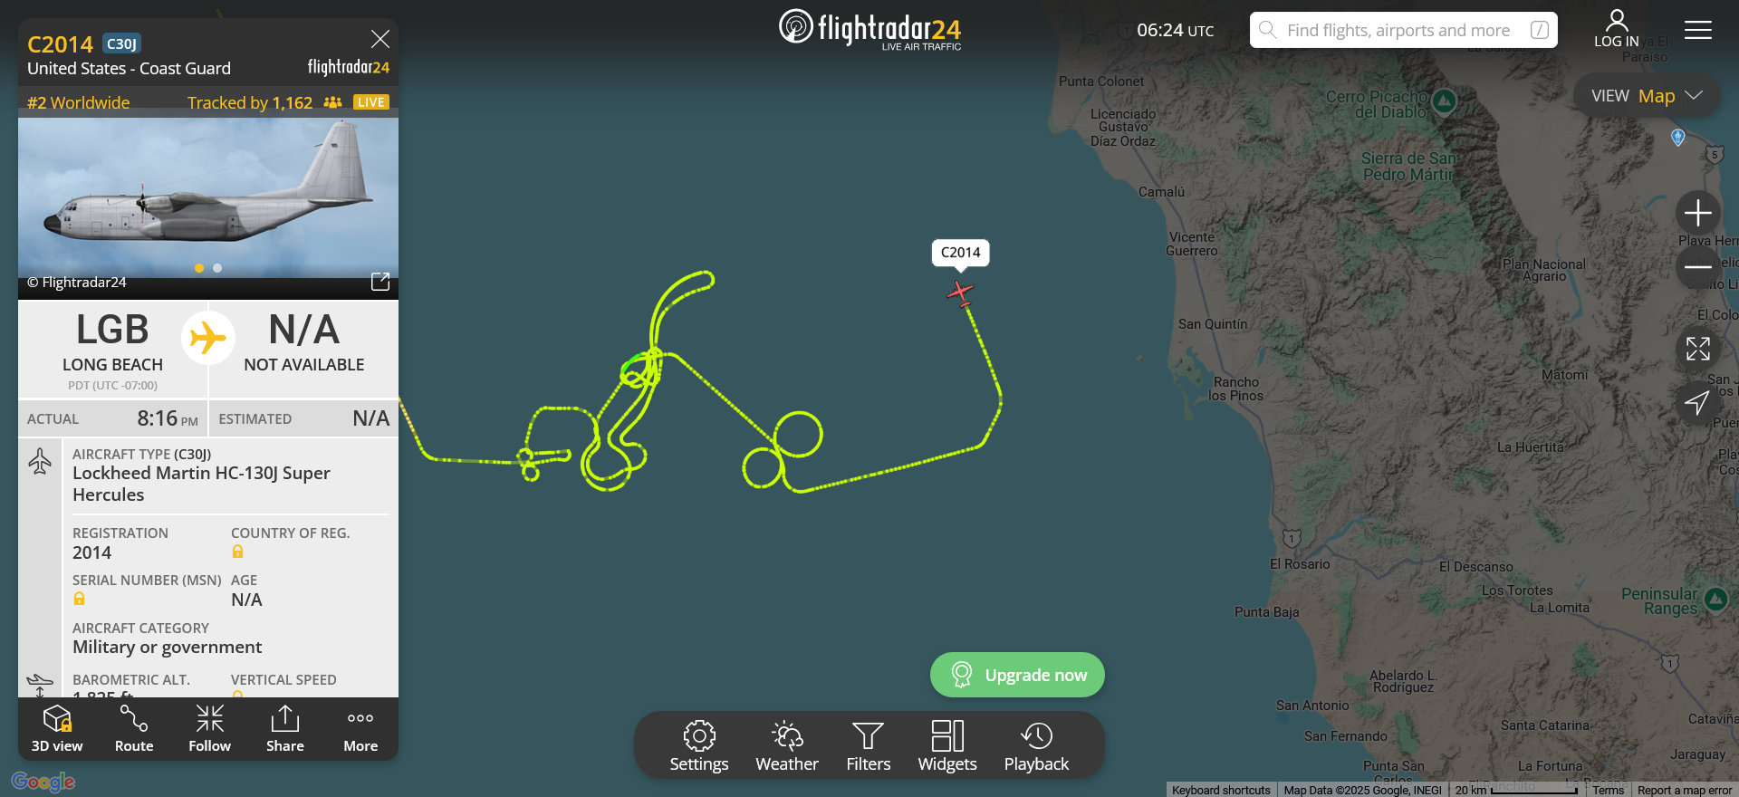Center map on my location
The image size is (1739, 797).
coord(1698,403)
